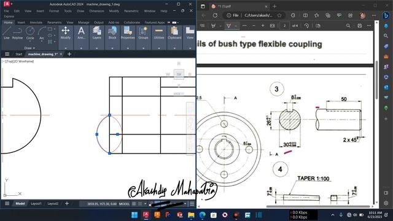
Task: Expand the Arc tool dropdown arrow
Action: [x=42, y=41]
